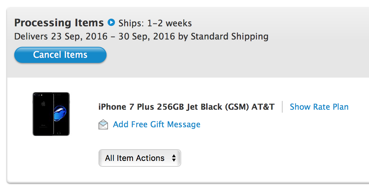Image resolution: width=369 pixels, height=196 pixels.
Task: Open the All Item Actions dropdown
Action: click(139, 158)
